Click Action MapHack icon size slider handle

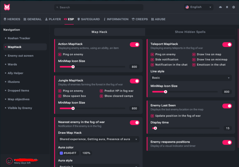[x=73, y=67]
